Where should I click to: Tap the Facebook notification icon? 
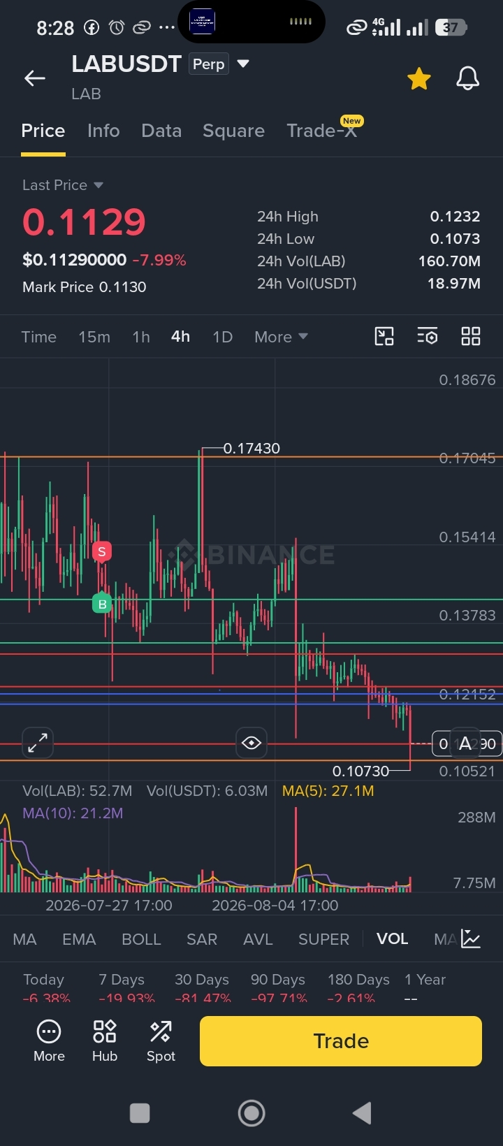[x=92, y=28]
